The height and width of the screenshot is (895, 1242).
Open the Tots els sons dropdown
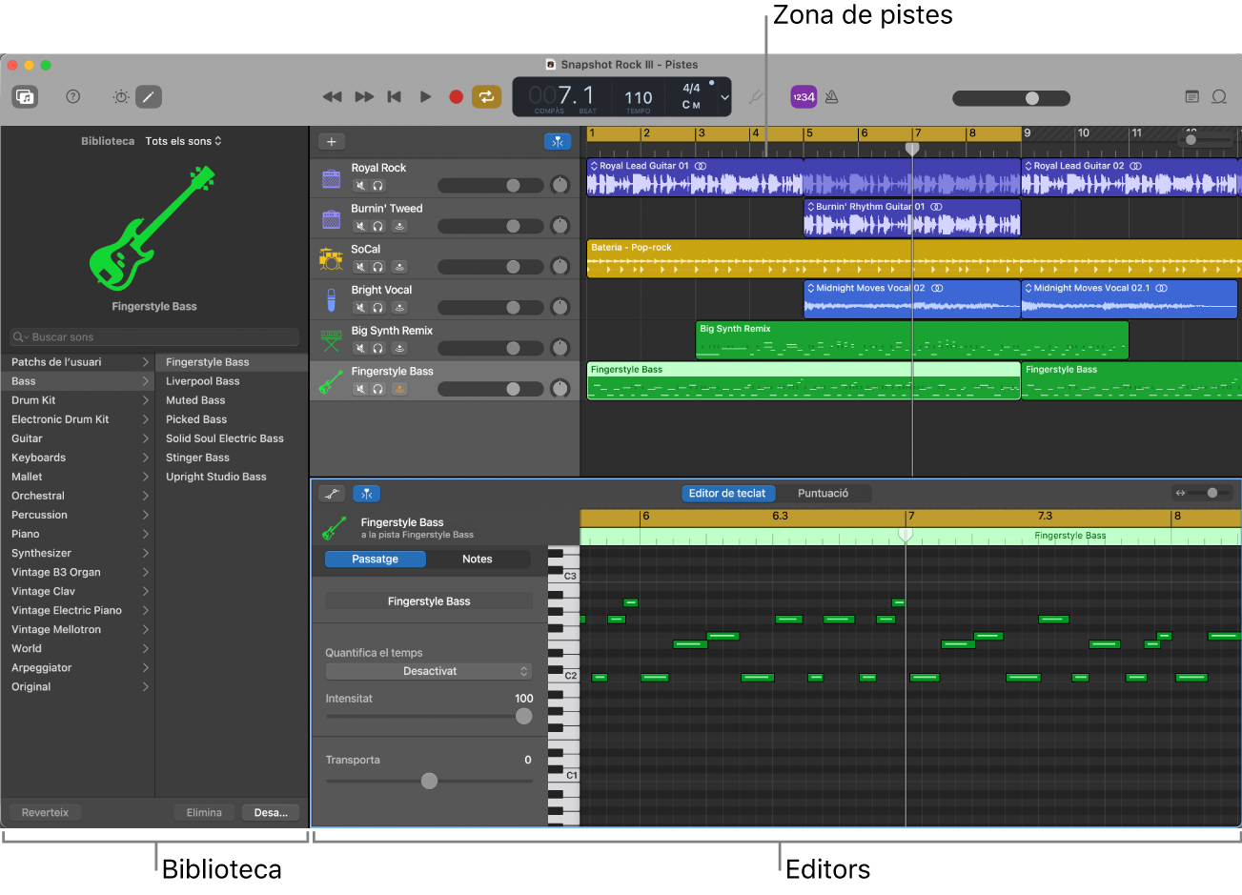[x=183, y=140]
